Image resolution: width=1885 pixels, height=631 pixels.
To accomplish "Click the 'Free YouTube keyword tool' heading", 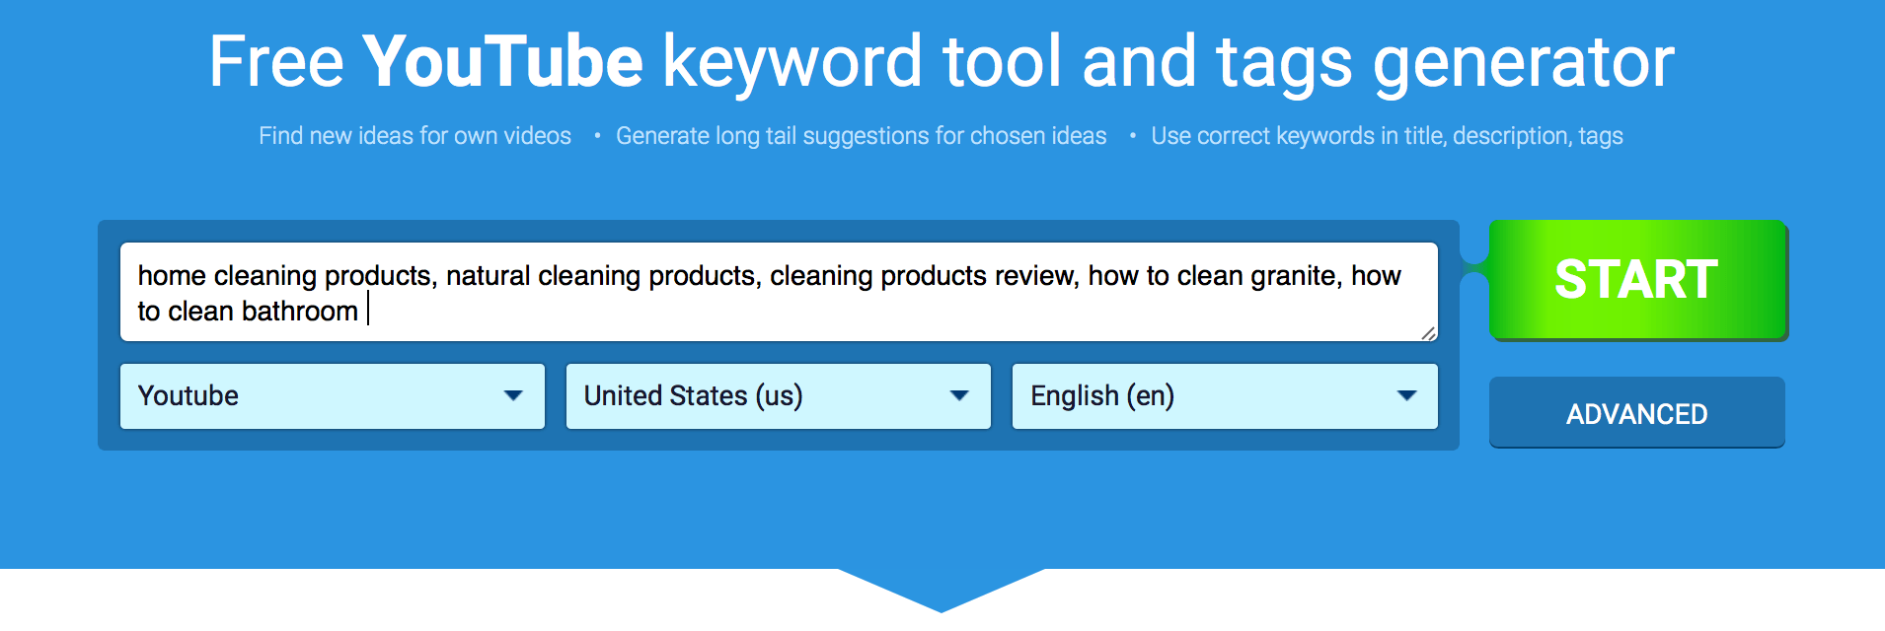I will coord(942,61).
